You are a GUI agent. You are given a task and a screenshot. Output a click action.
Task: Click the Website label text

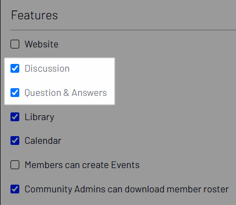(x=41, y=44)
